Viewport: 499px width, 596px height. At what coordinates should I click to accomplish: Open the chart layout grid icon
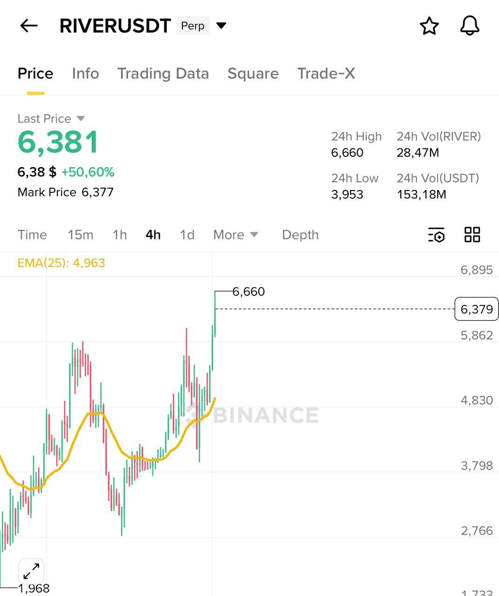coord(472,235)
